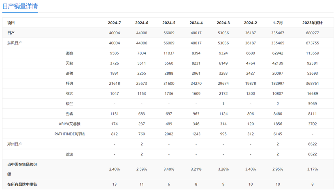Click brand ranking 9 for 2024-3
The width and height of the screenshot is (336, 191).
click(x=223, y=184)
